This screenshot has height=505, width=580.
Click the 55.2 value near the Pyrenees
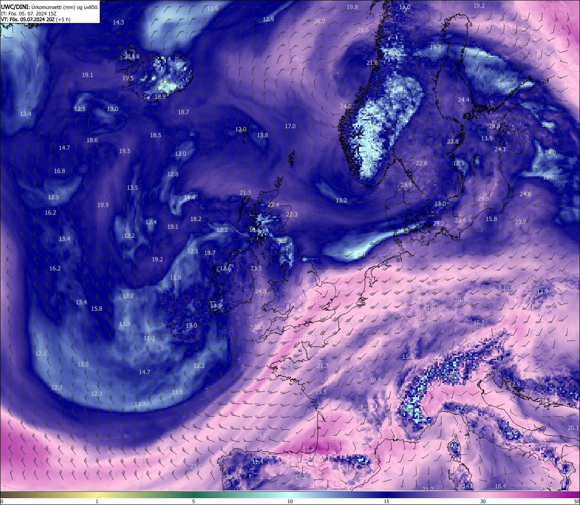click(309, 449)
